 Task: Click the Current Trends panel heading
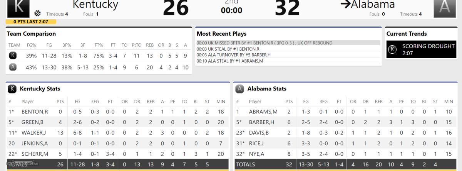click(407, 34)
